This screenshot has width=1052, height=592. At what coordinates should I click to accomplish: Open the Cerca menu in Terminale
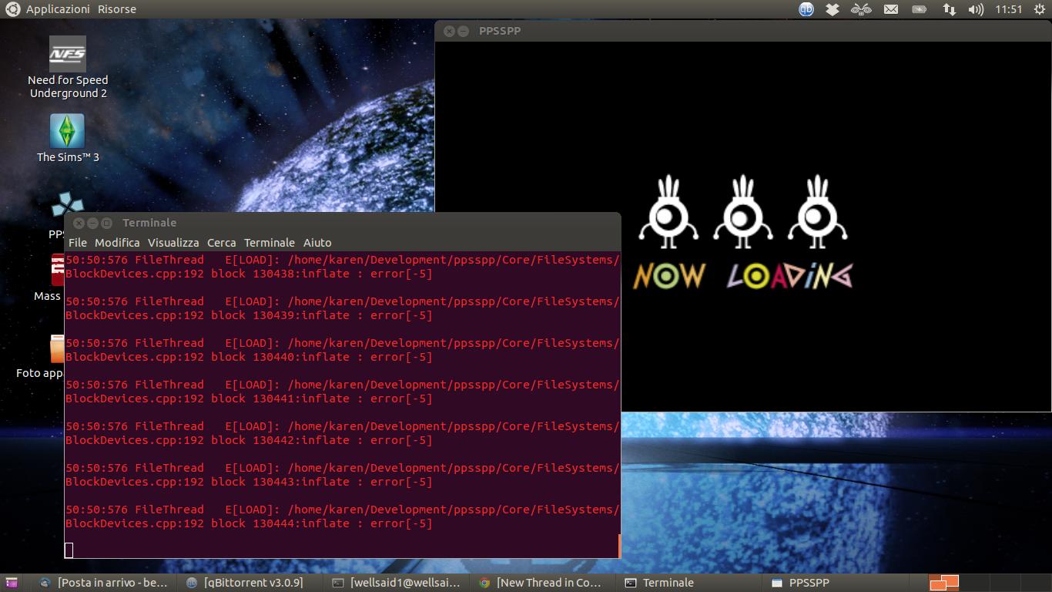pyautogui.click(x=221, y=242)
